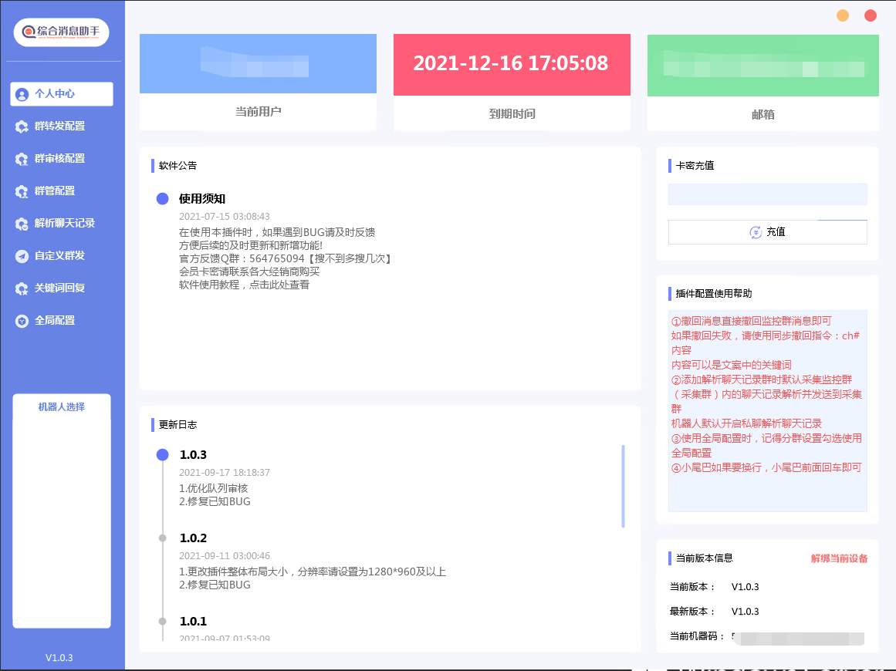The width and height of the screenshot is (896, 671).
Task: Click the 解绑当前设备 link
Action: pyautogui.click(x=839, y=558)
